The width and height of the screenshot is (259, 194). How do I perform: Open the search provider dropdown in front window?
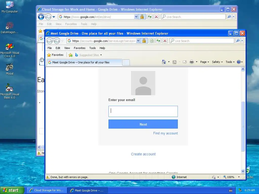click(x=242, y=41)
